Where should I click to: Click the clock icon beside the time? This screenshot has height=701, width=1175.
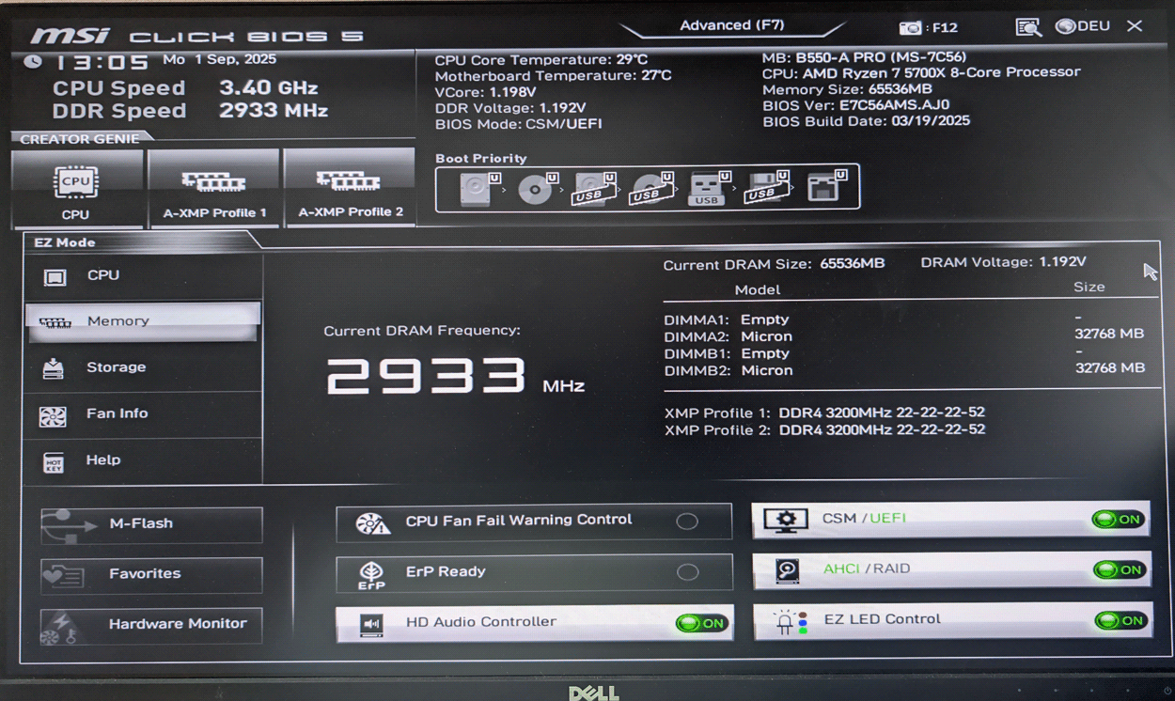pyautogui.click(x=33, y=61)
